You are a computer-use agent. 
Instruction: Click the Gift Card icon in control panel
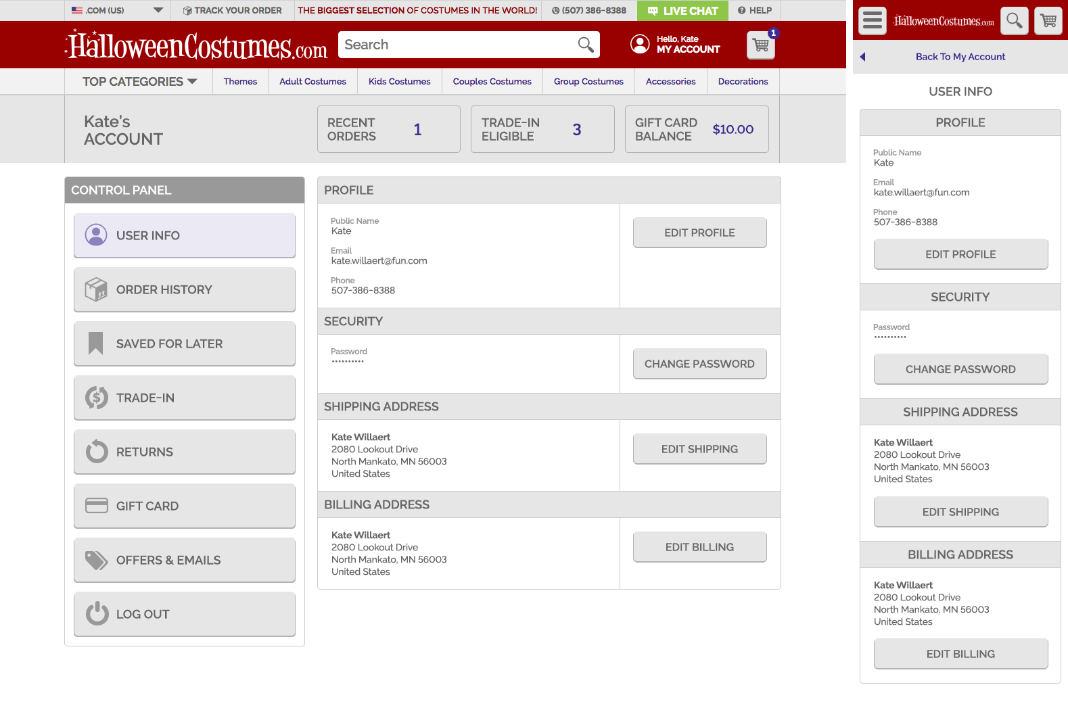point(97,506)
